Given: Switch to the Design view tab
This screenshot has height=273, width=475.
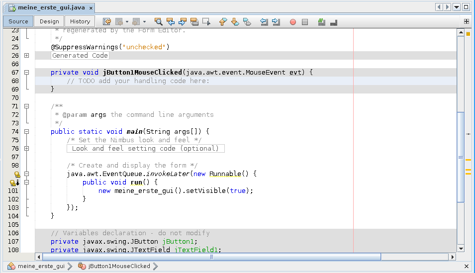Looking at the screenshot, I should coord(49,21).
